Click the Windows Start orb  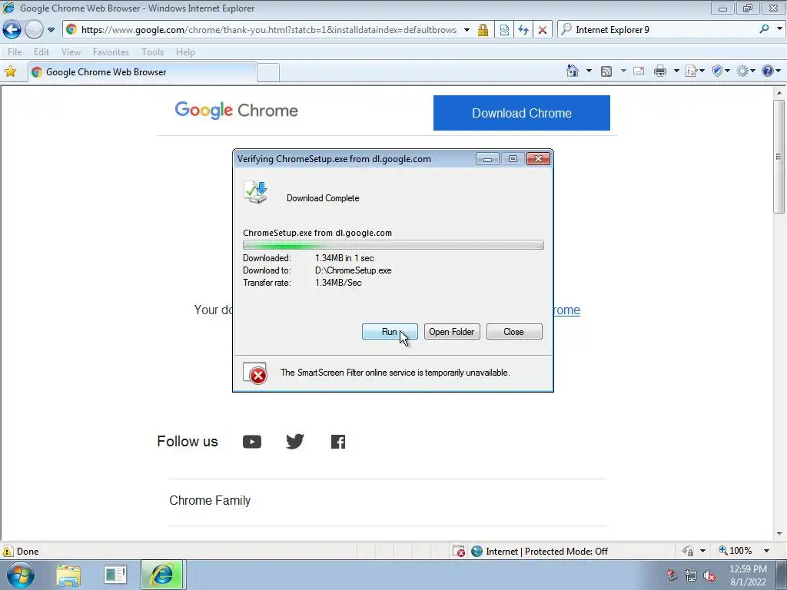click(21, 575)
